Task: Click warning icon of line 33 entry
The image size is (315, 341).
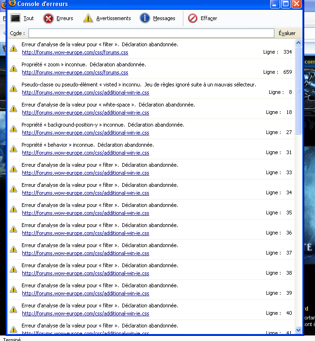Action: (14, 169)
